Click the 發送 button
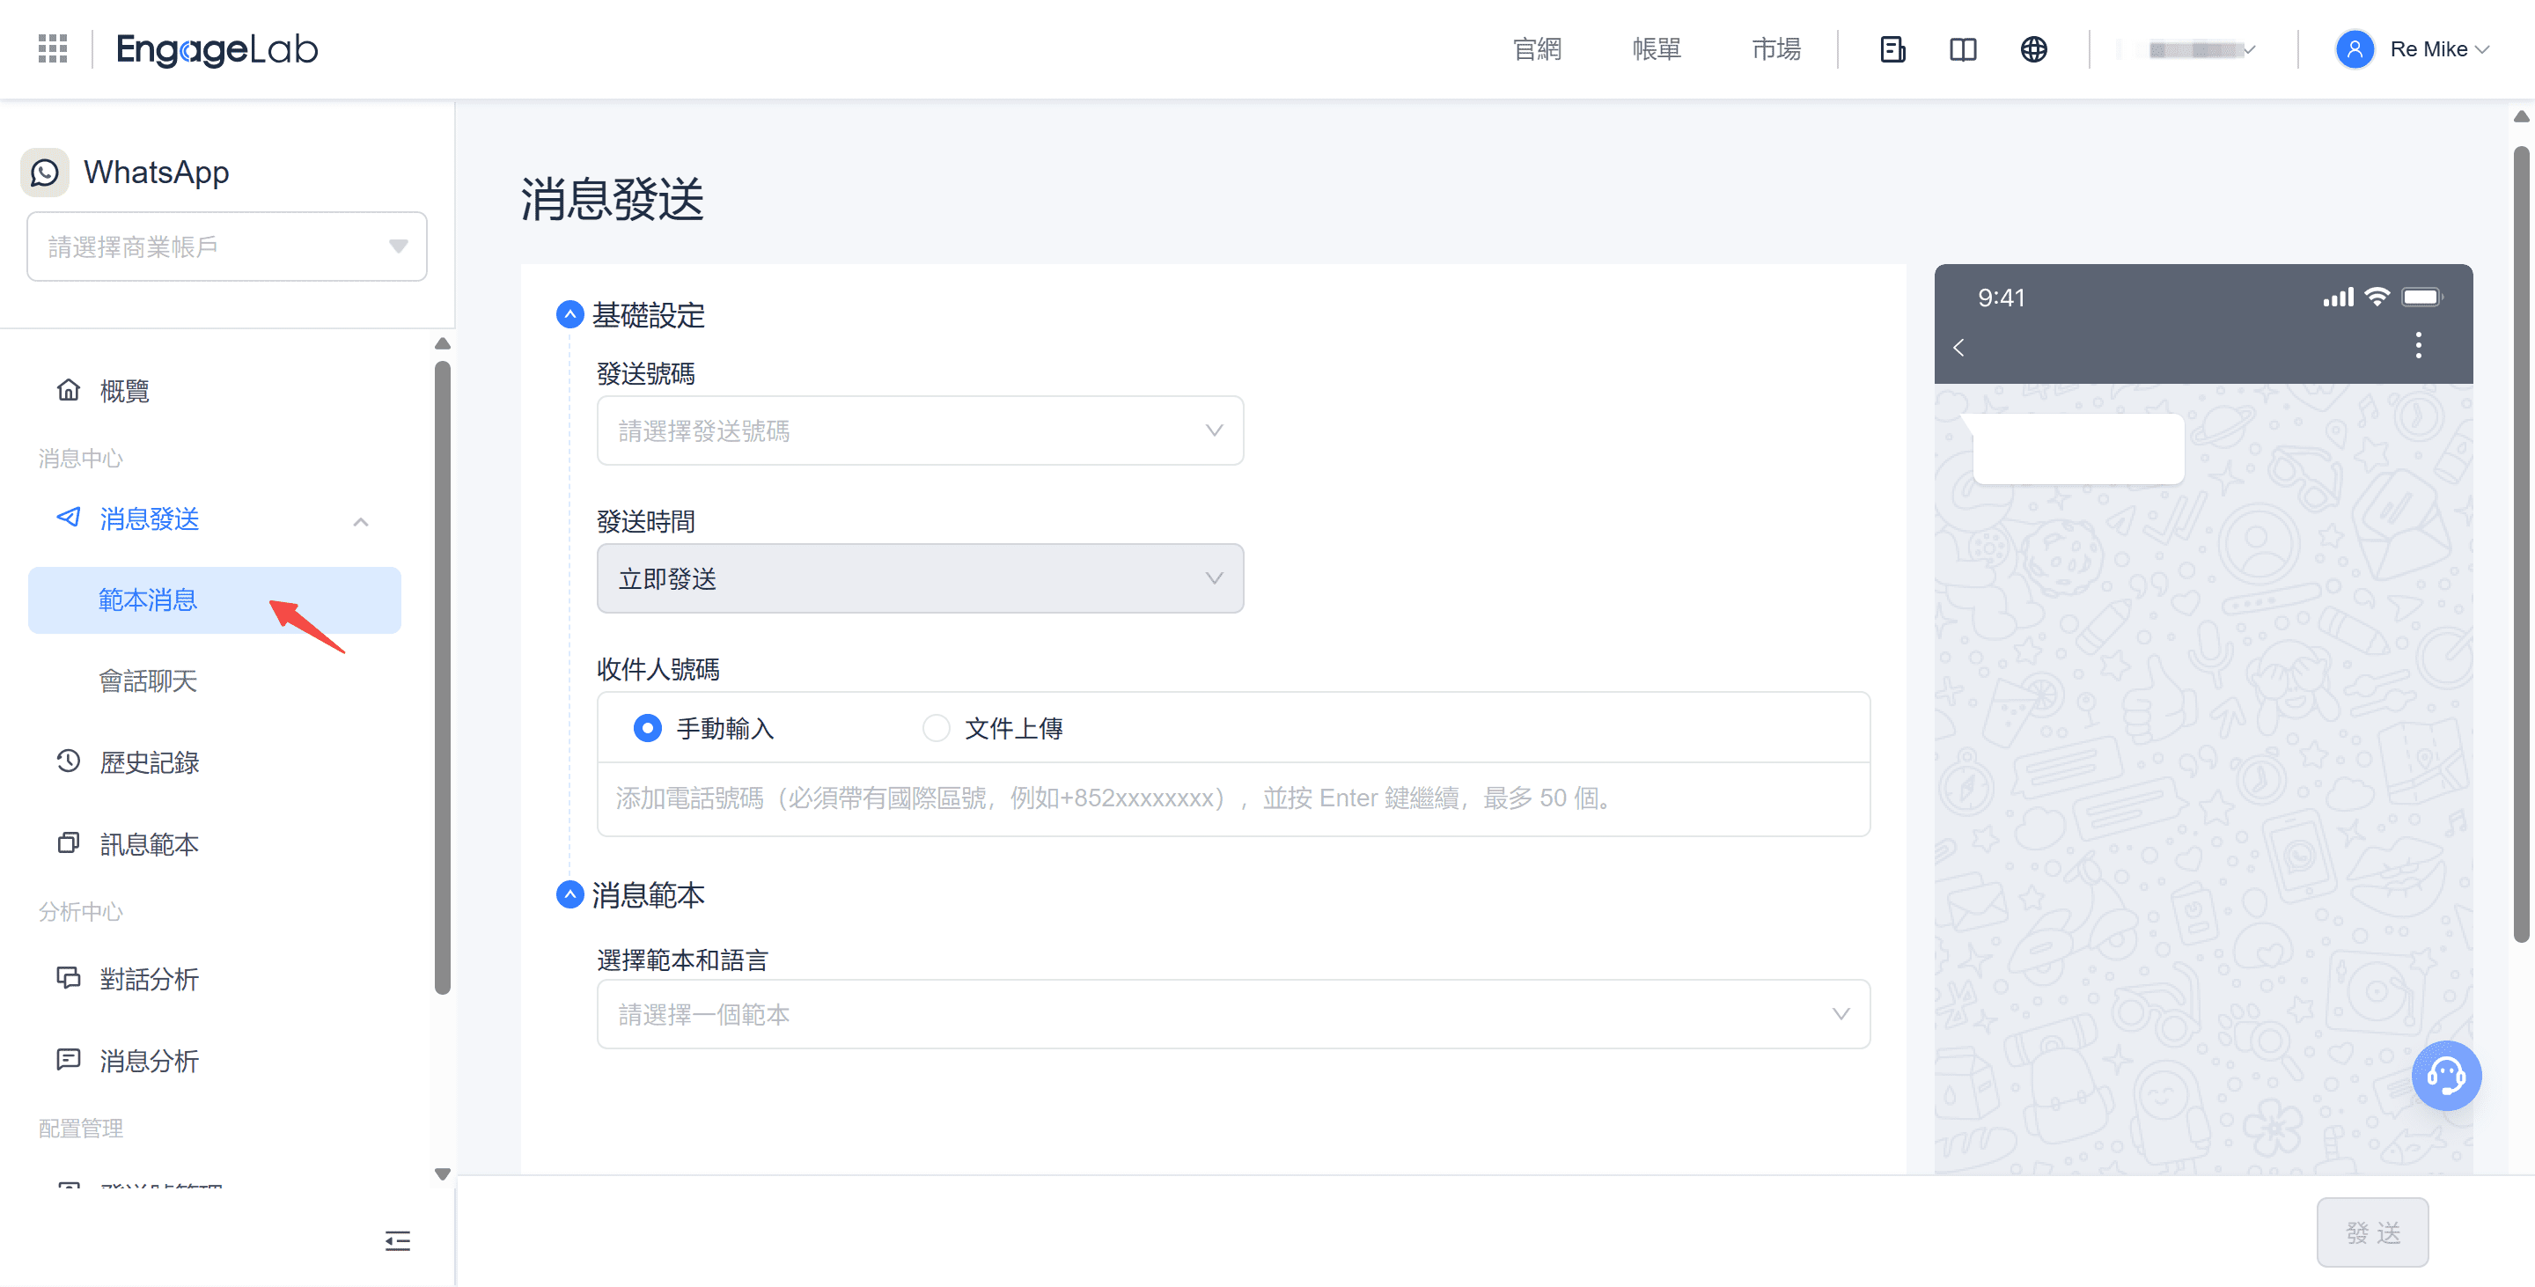 click(x=2373, y=1233)
